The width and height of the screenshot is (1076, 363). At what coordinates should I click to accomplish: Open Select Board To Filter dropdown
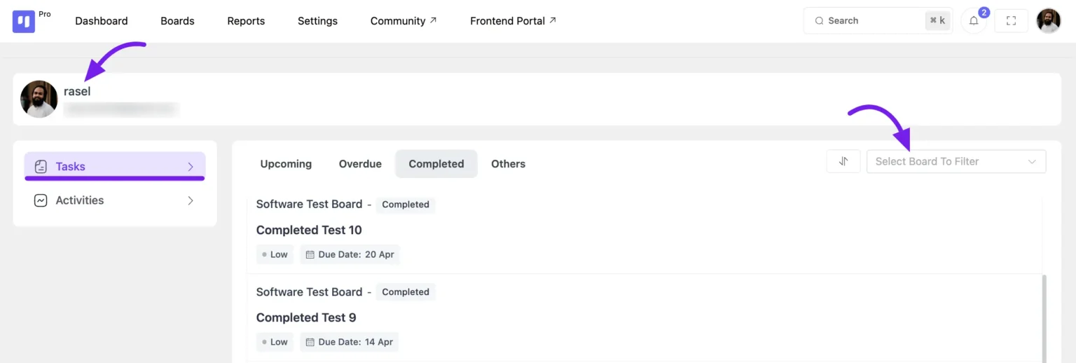click(x=956, y=161)
